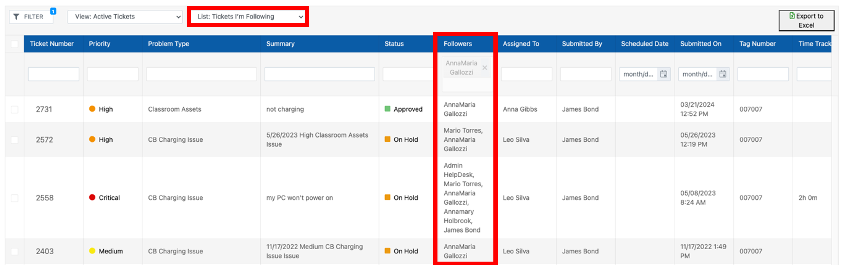This screenshot has height=265, width=843.
Task: Sort by Submitted On column header
Action: [x=701, y=44]
